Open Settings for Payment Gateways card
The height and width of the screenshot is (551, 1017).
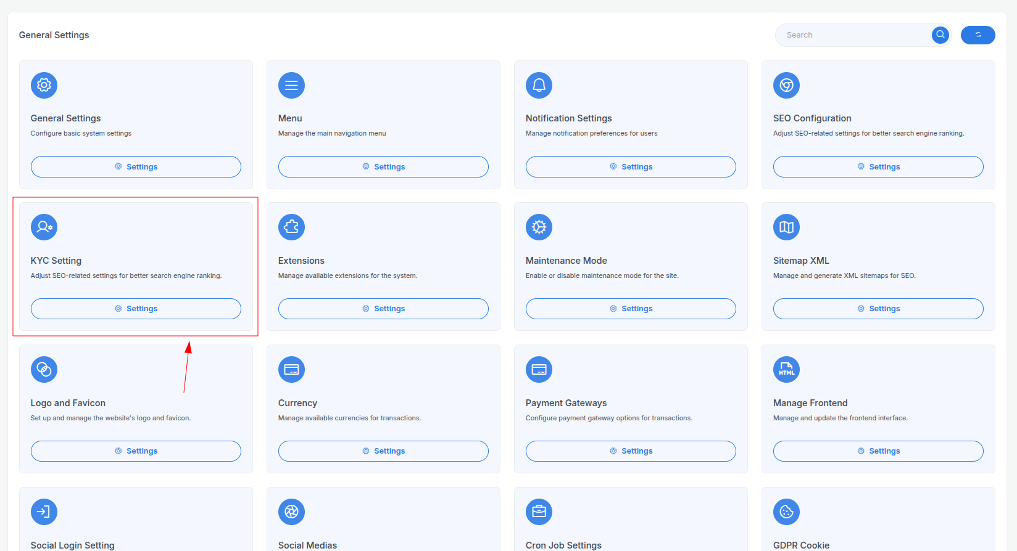[x=631, y=451]
